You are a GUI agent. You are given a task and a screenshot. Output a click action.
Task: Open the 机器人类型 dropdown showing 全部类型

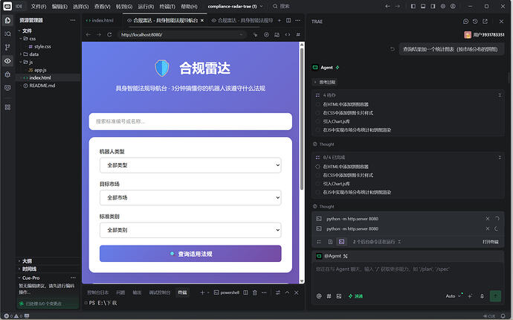coord(190,165)
